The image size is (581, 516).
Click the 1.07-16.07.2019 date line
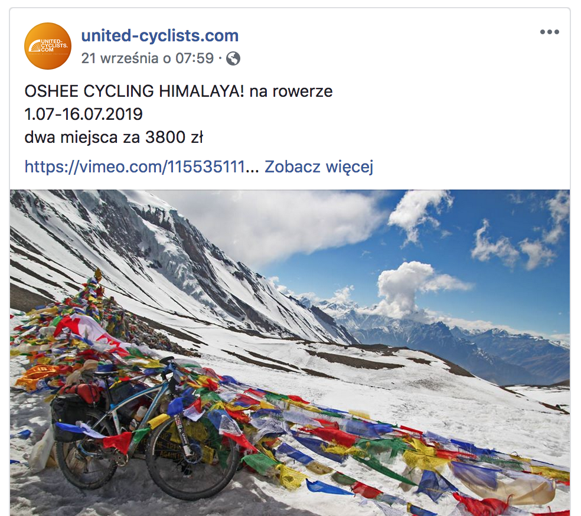83,114
